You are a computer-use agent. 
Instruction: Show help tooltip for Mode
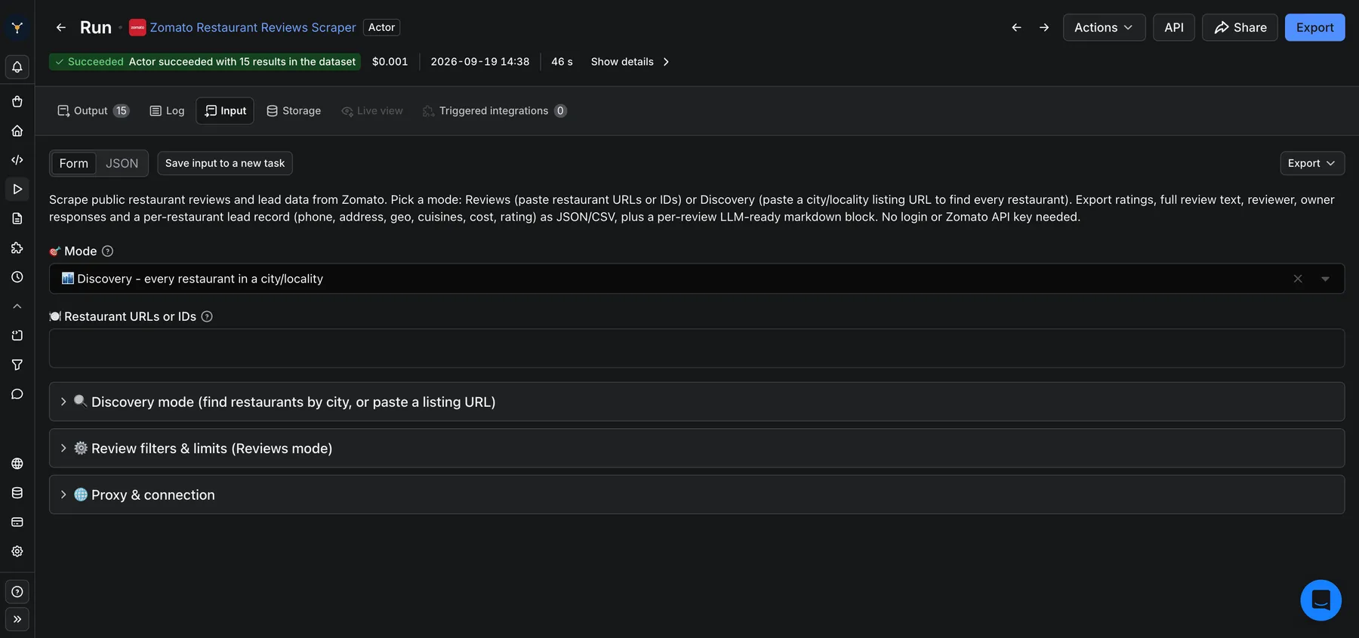[x=107, y=251]
